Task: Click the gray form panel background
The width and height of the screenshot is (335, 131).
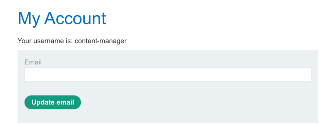Action: 192,102
